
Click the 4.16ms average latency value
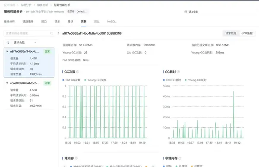point(35,63)
